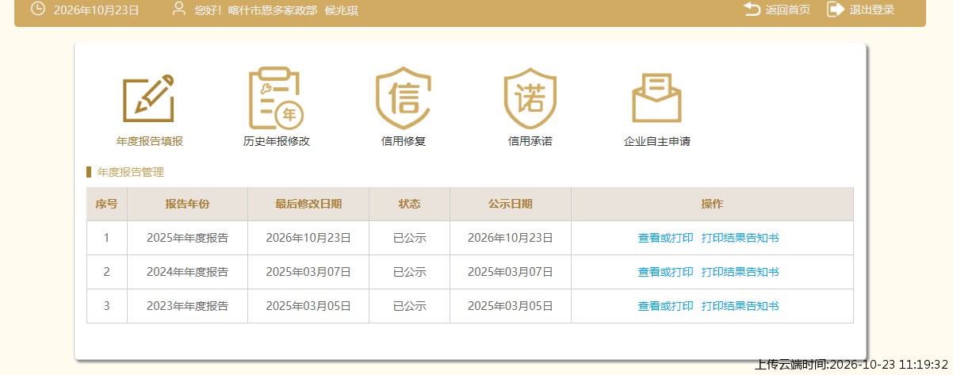
Task: Open the 企业自主申请 envelope icon
Action: click(x=656, y=98)
